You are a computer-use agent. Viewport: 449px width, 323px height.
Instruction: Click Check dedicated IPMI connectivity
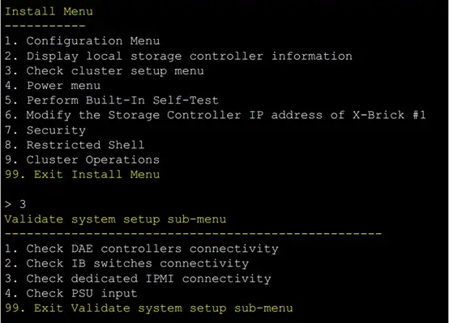[138, 278]
